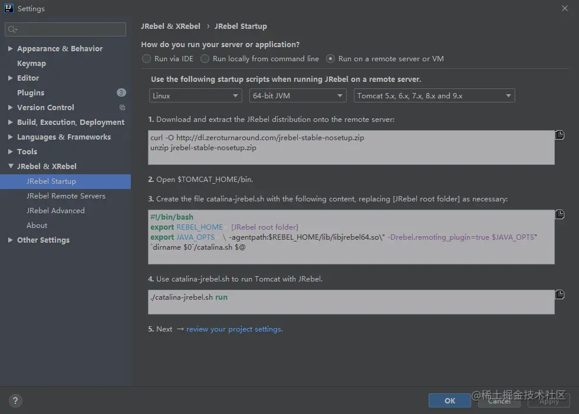Click the curl download command line
This screenshot has width=579, height=414.
click(x=257, y=137)
